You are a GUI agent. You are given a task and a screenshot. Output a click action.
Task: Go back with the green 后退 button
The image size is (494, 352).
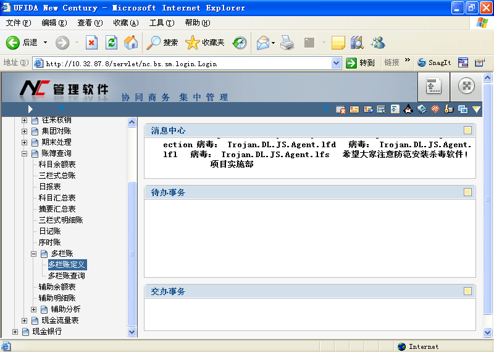pos(22,43)
